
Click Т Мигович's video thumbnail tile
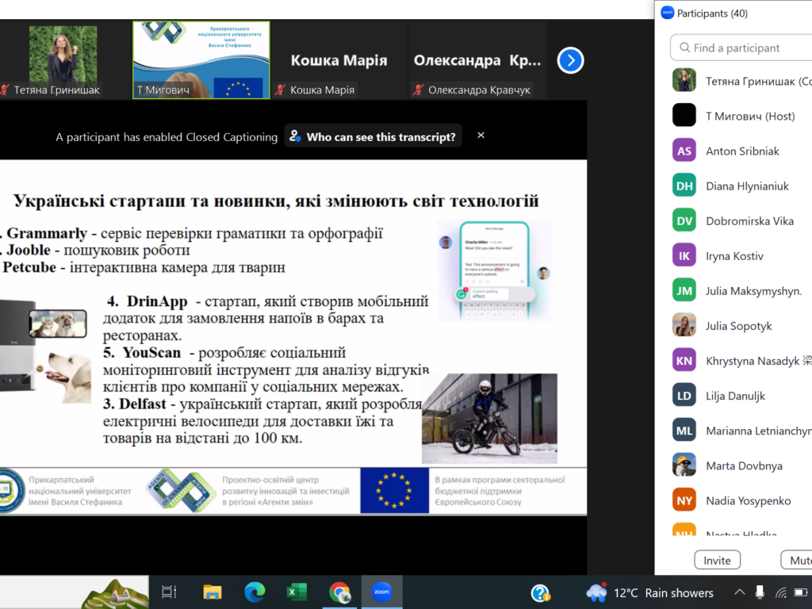pos(201,59)
